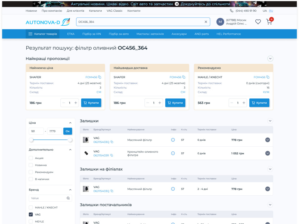Screen dimensions: 299x224
Task: Click the Autonova-D logo
Action: 48,22
